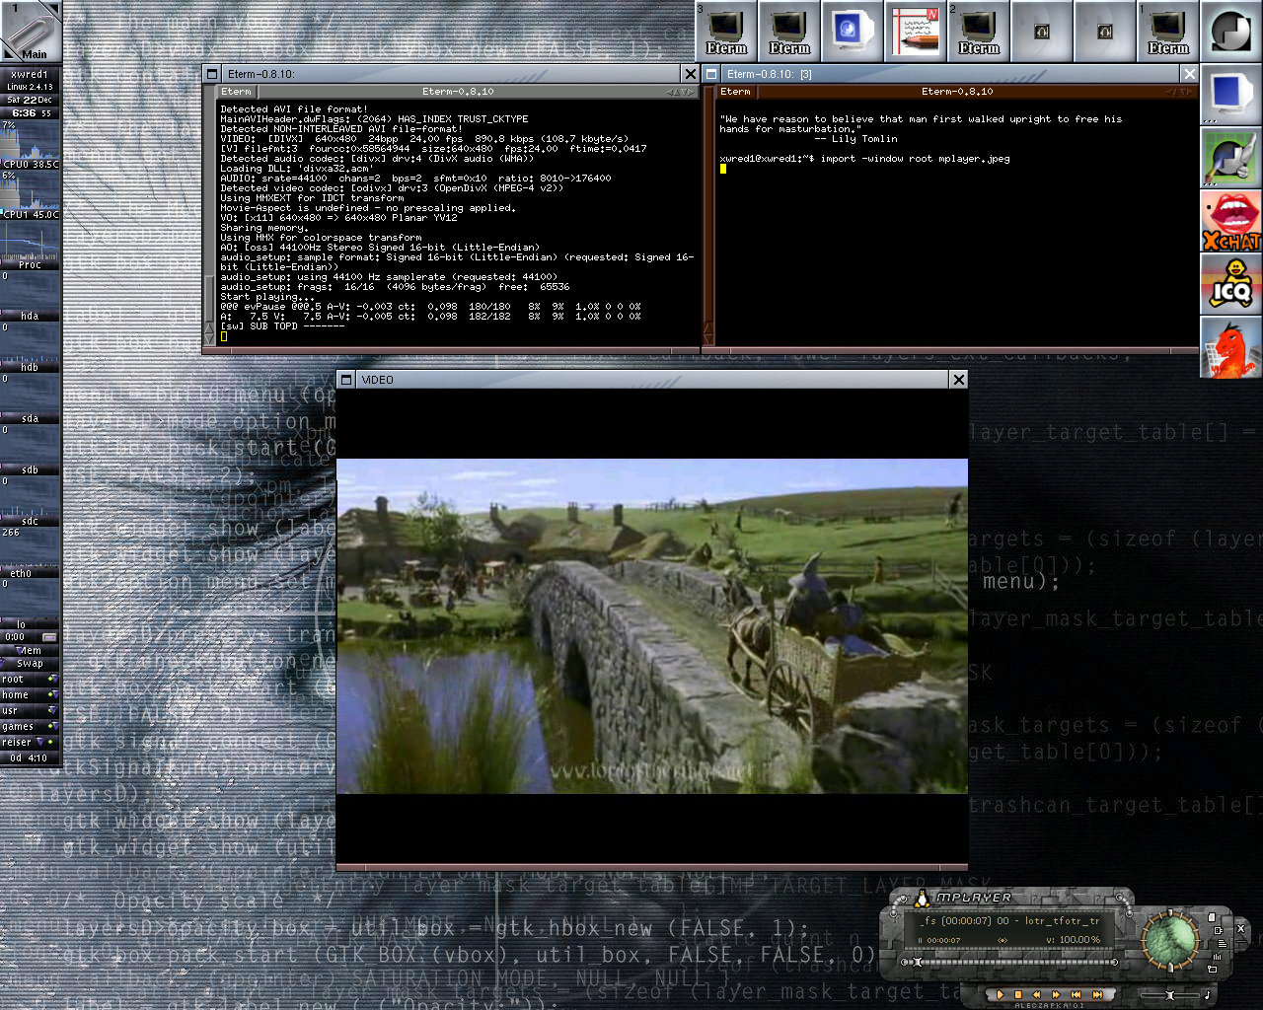The height and width of the screenshot is (1010, 1263).
Task: Expand the Mem meter in GKrellM
Action: click(31, 650)
